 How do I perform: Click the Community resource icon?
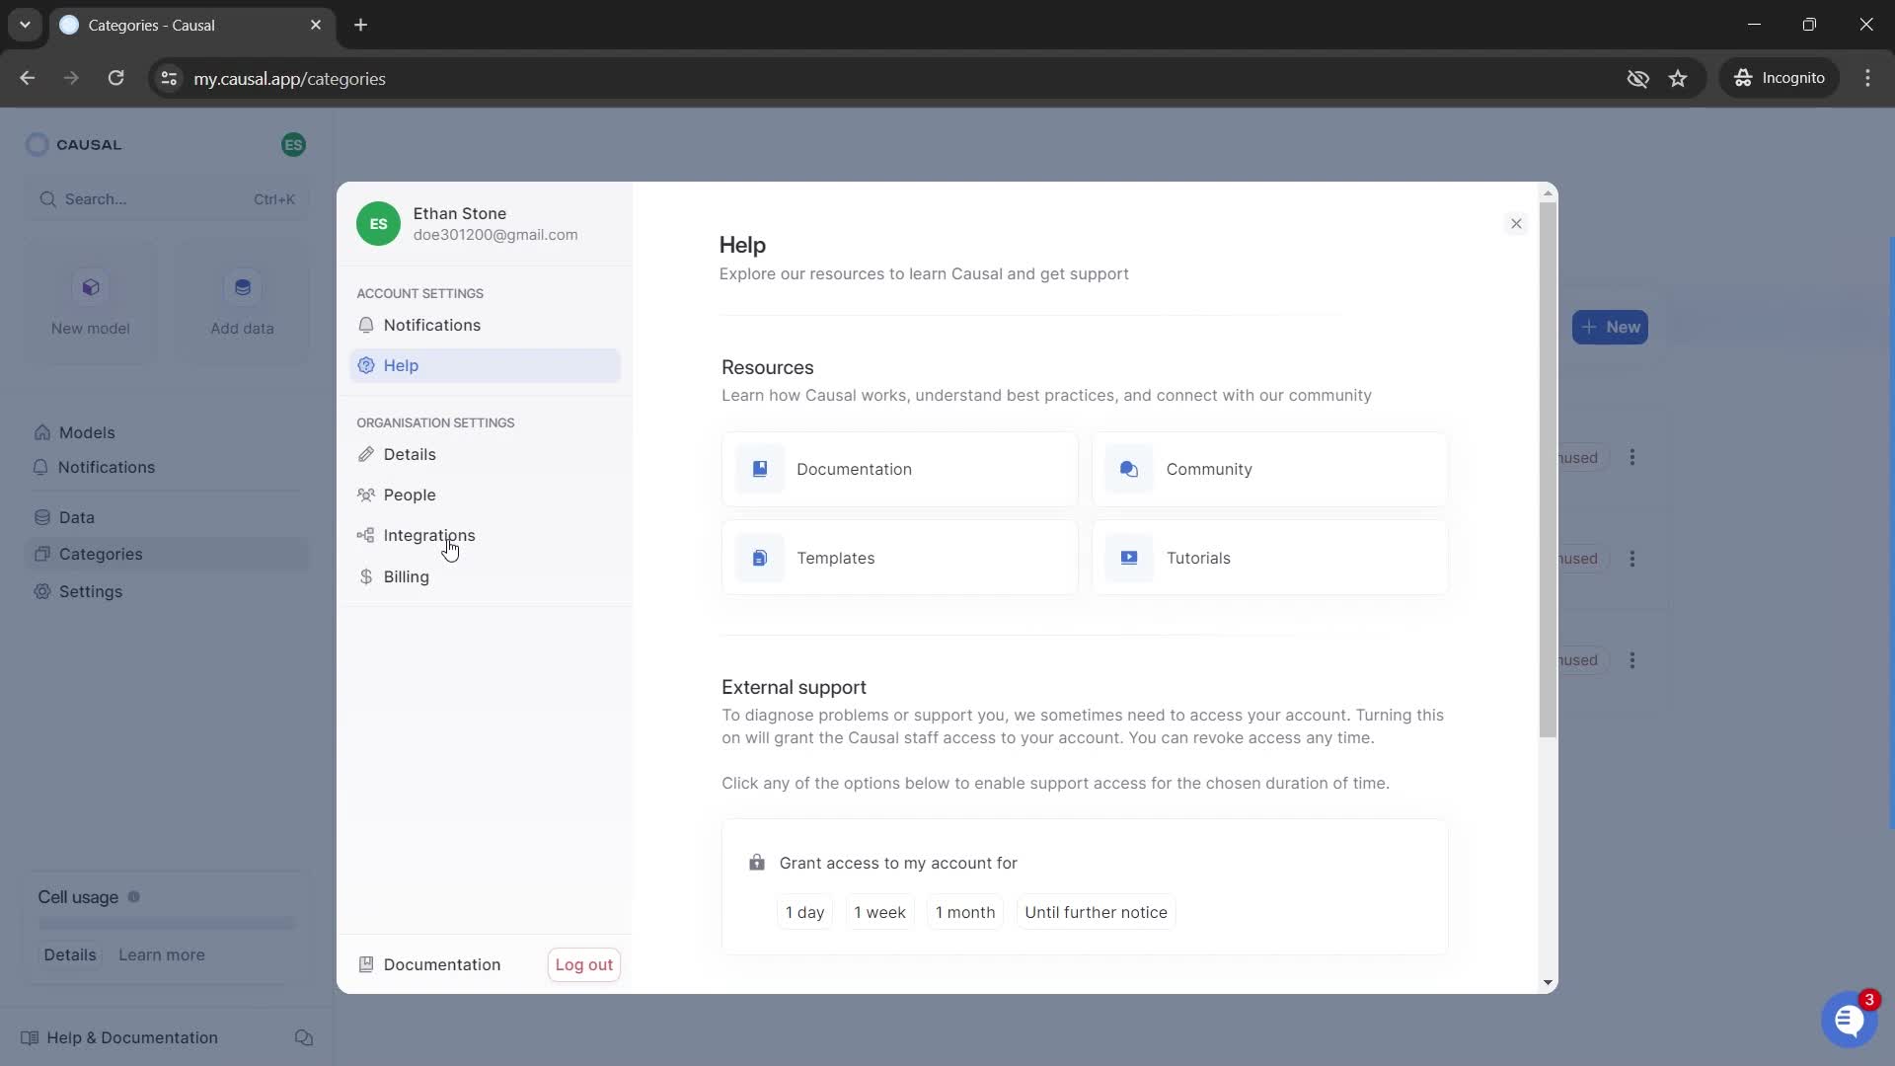1128,469
